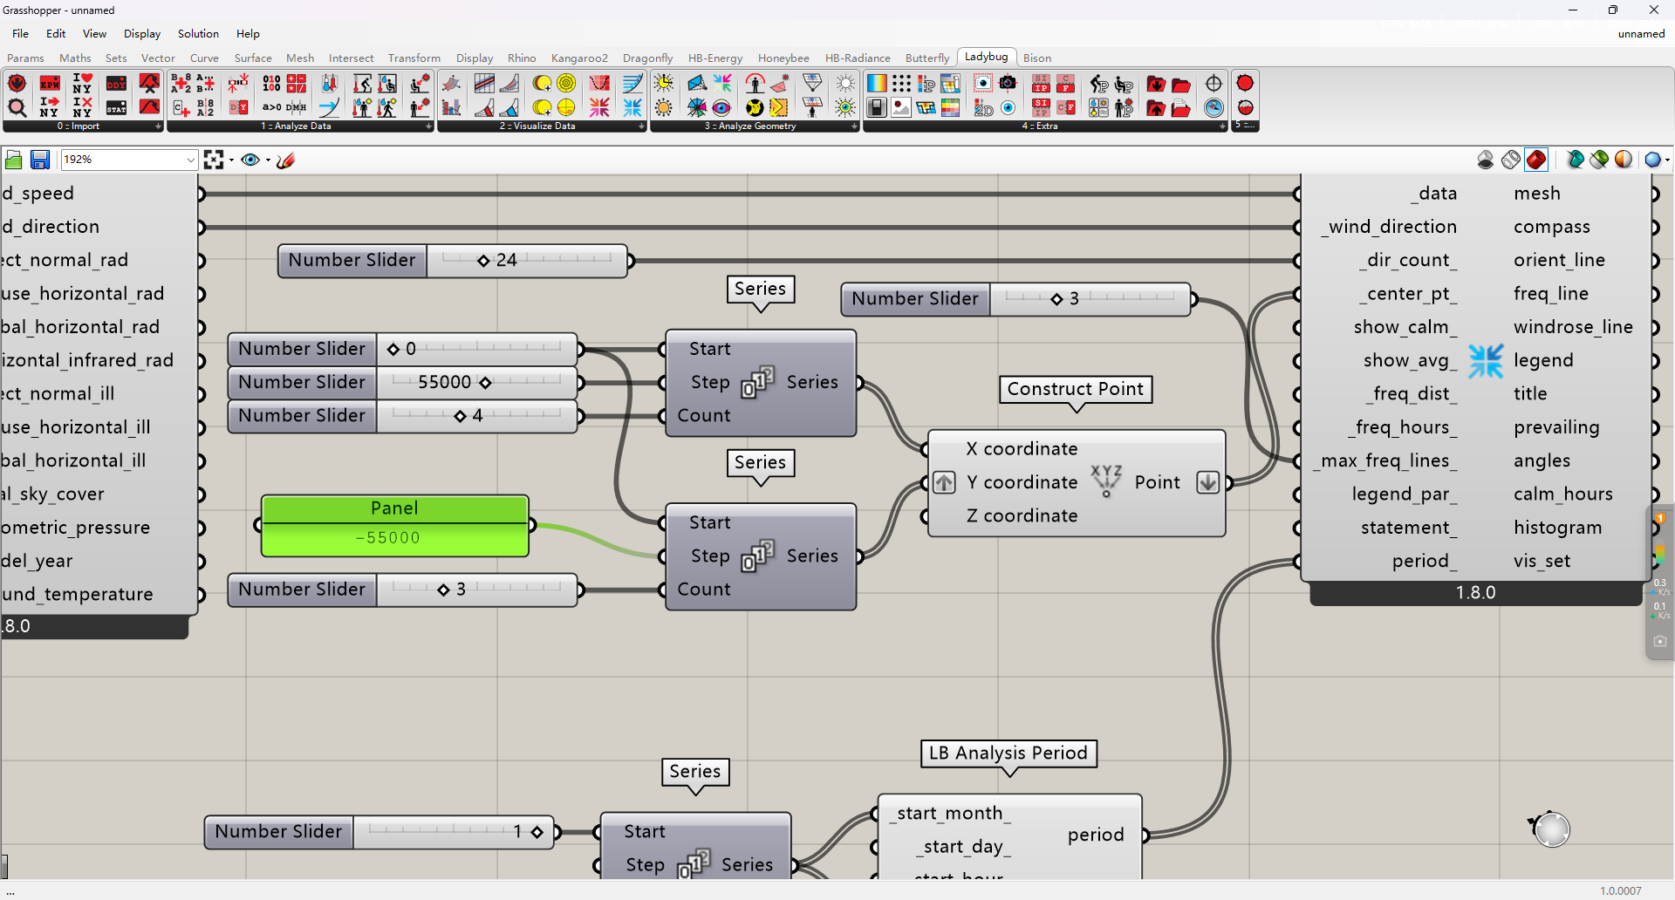
Task: Click the period_ input on the wind rose component
Action: (1424, 561)
